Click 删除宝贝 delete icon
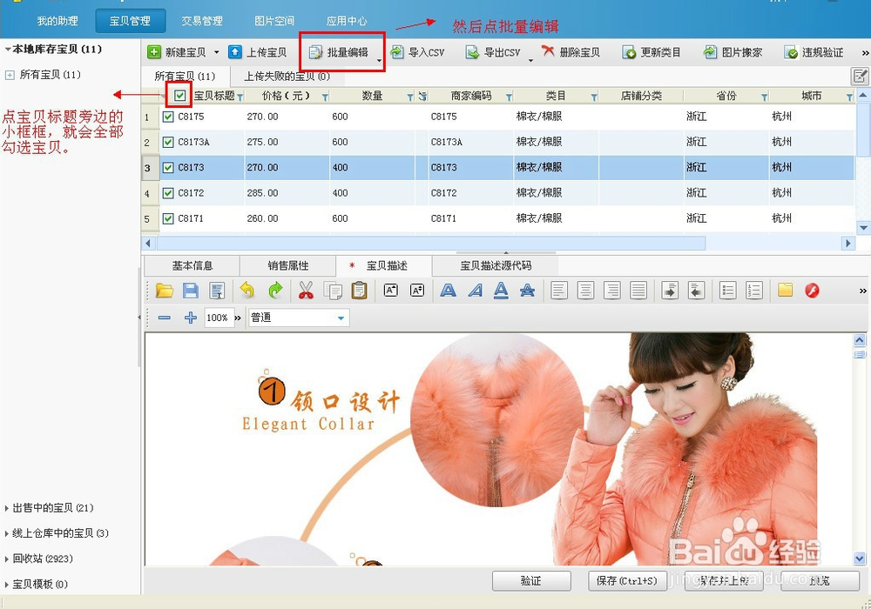Viewport: 871px width, 609px height. click(548, 51)
